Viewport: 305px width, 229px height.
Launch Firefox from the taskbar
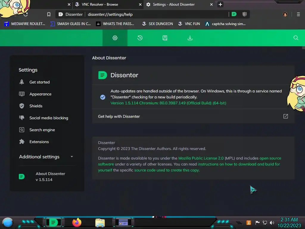(77, 222)
